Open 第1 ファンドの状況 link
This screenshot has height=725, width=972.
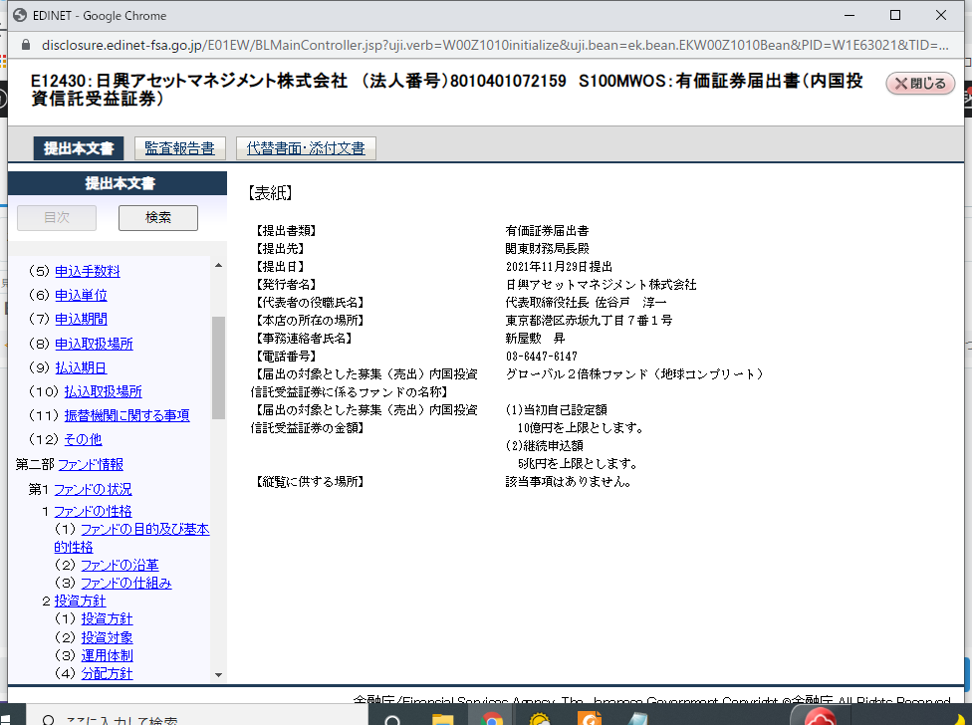point(93,489)
